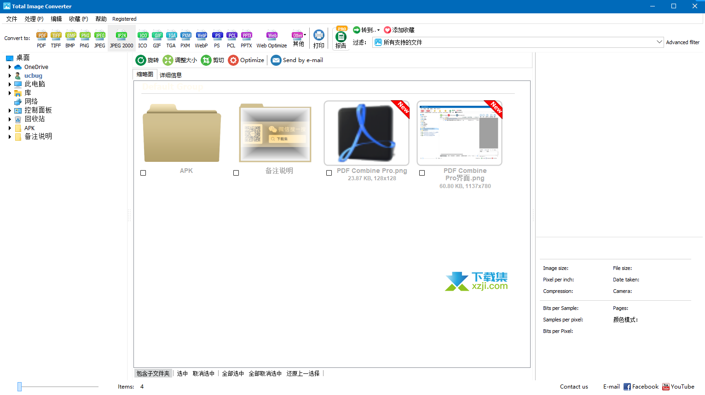705x395 pixels.
Task: Send by e-mail button
Action: click(297, 60)
